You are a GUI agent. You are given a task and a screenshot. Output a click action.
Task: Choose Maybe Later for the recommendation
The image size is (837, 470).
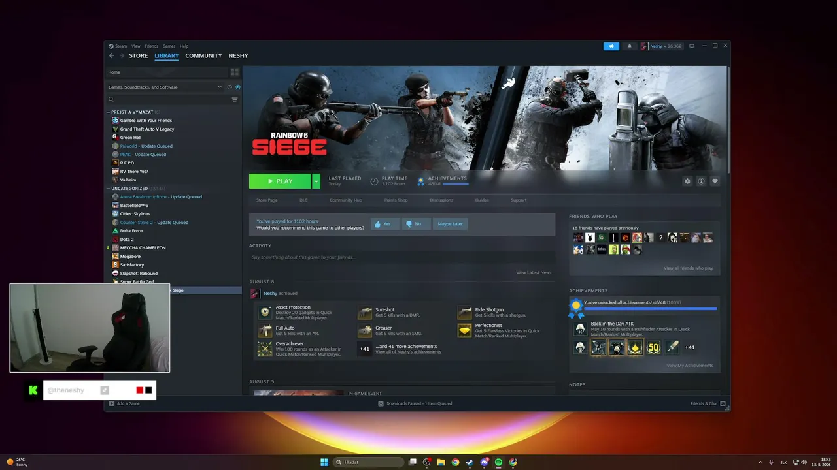click(x=450, y=224)
